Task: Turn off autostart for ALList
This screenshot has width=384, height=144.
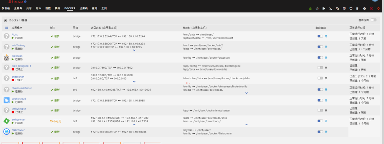Action: pyautogui.click(x=320, y=36)
